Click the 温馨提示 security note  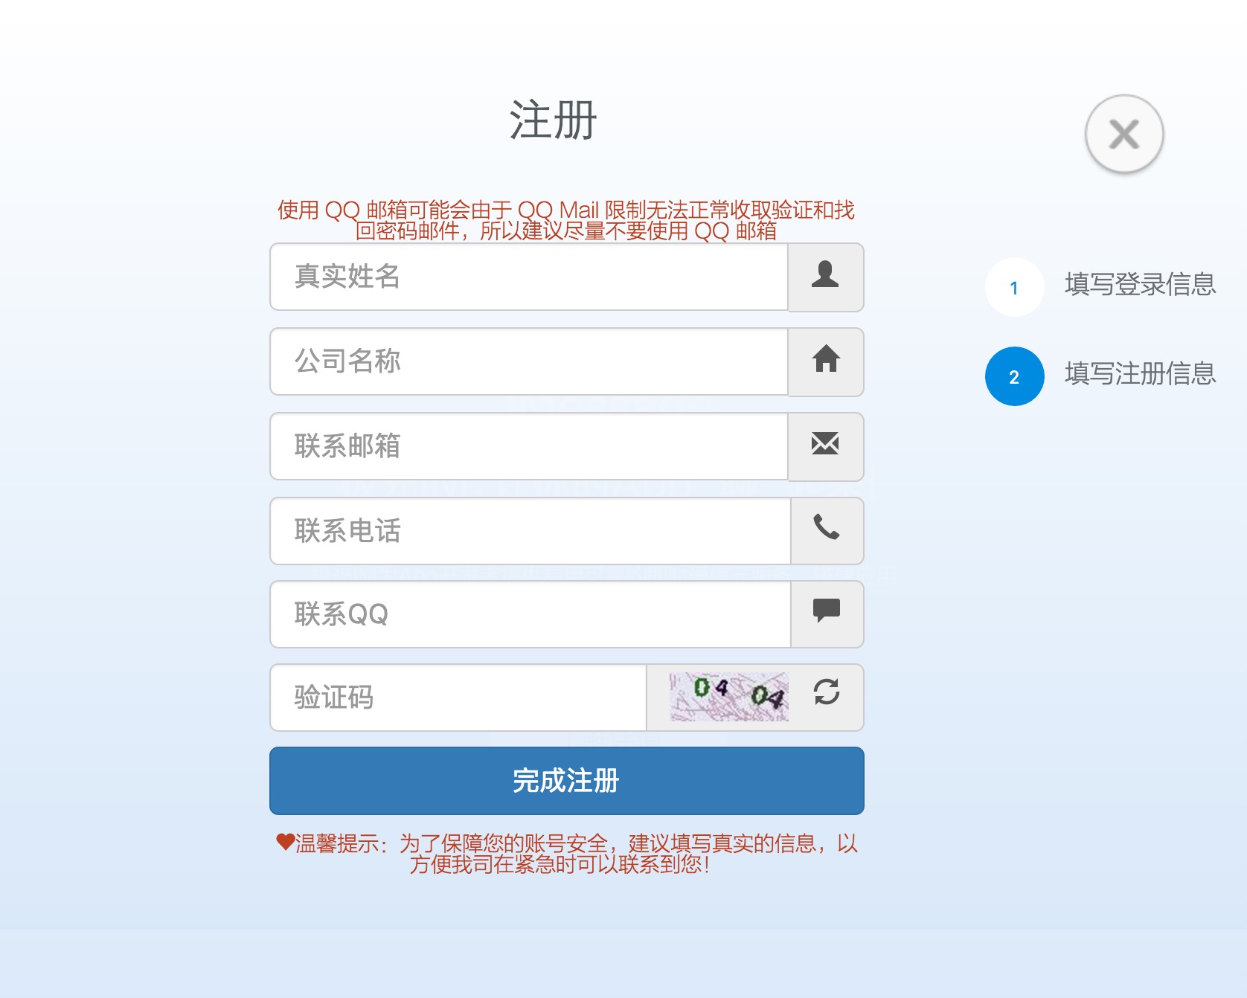[567, 854]
